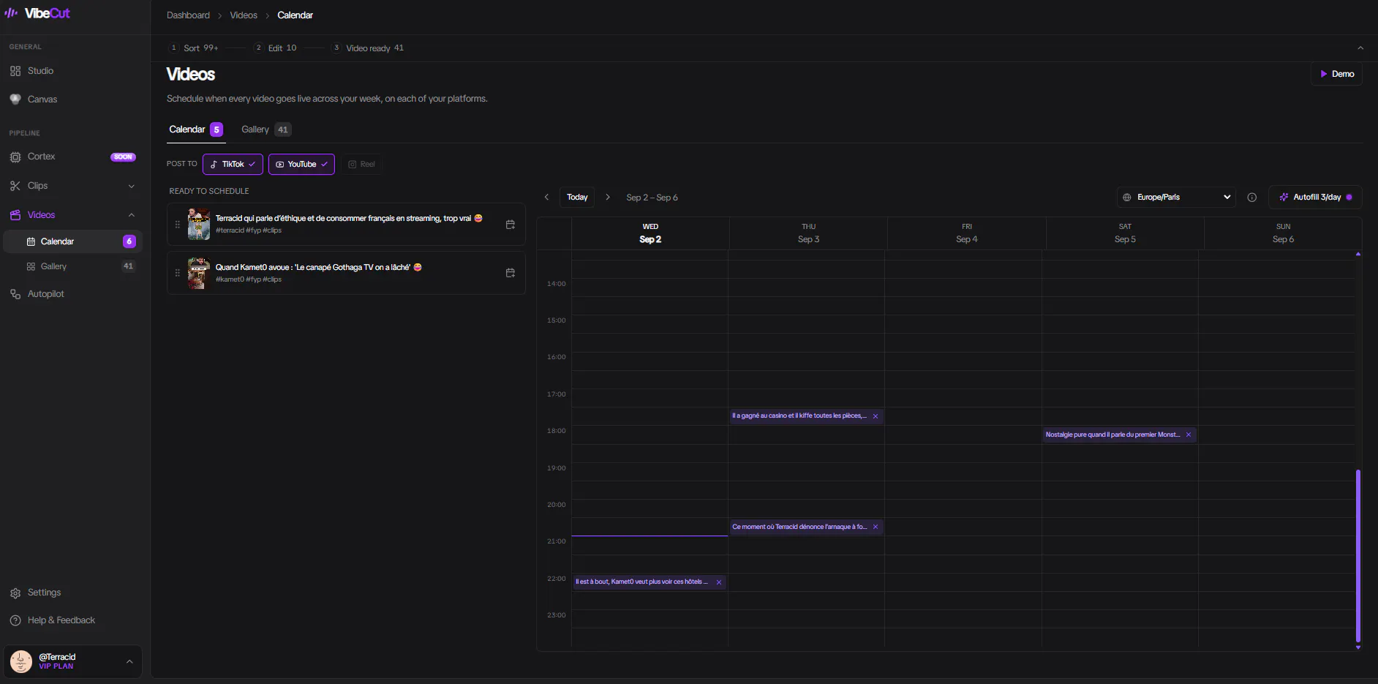
Task: Select the THU Sep 3 column header
Action: click(x=808, y=233)
